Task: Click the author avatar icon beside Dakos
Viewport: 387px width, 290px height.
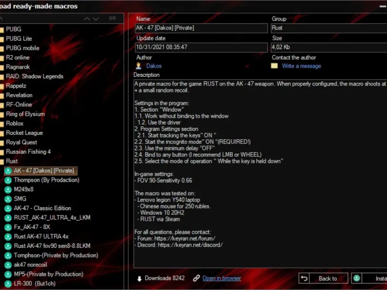Action: pyautogui.click(x=138, y=66)
